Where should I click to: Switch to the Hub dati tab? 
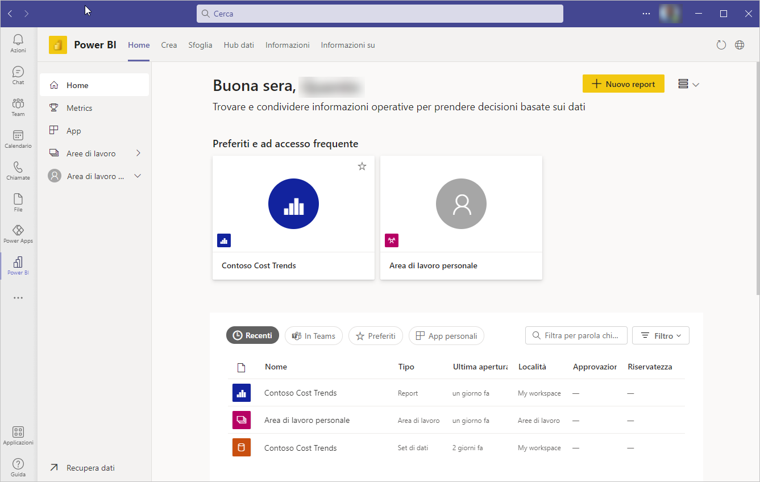tap(239, 45)
